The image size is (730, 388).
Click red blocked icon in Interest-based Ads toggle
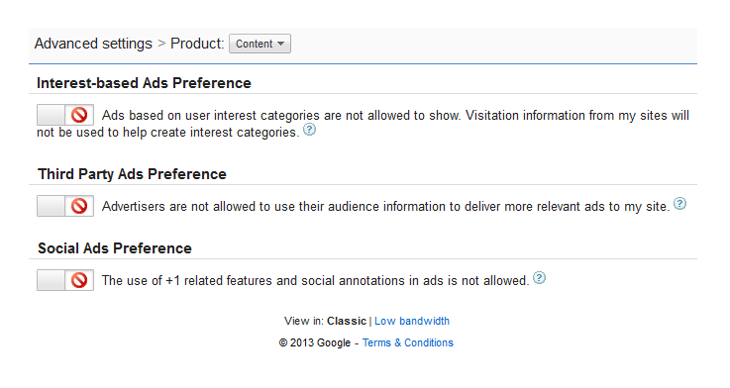79,115
